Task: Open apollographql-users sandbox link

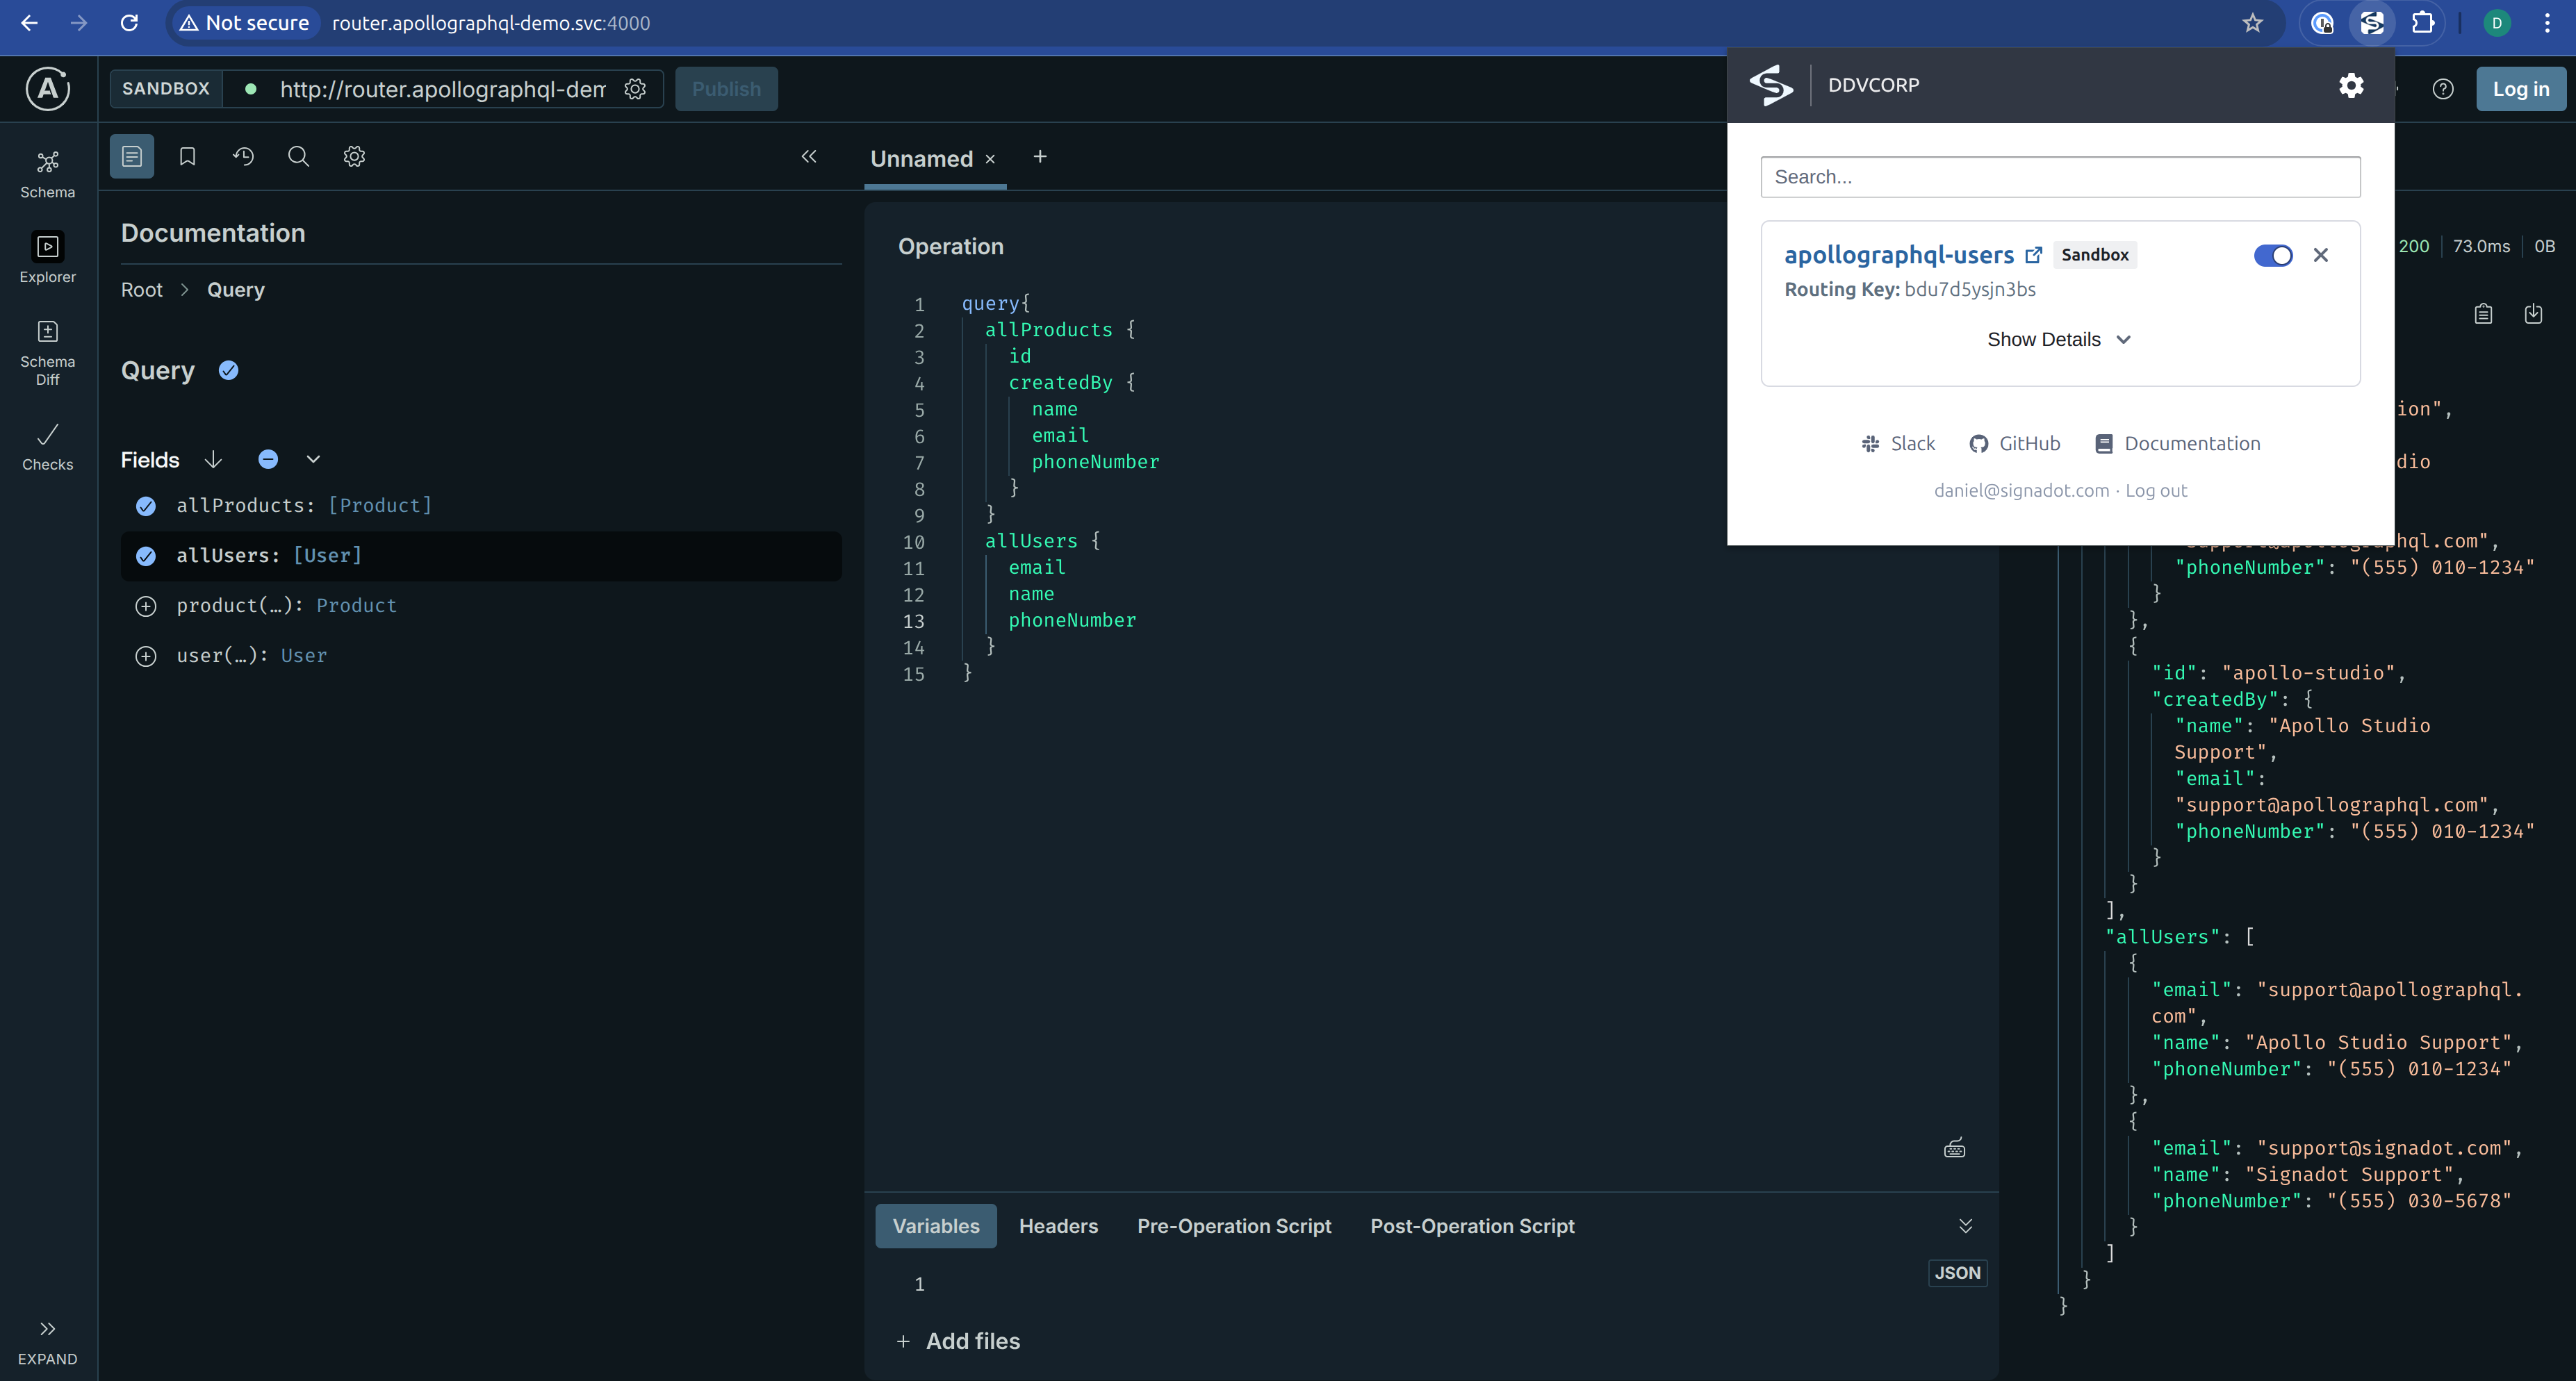Action: pos(1912,255)
